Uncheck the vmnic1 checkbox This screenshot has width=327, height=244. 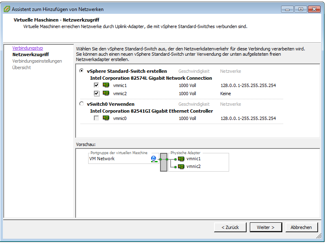click(x=96, y=85)
